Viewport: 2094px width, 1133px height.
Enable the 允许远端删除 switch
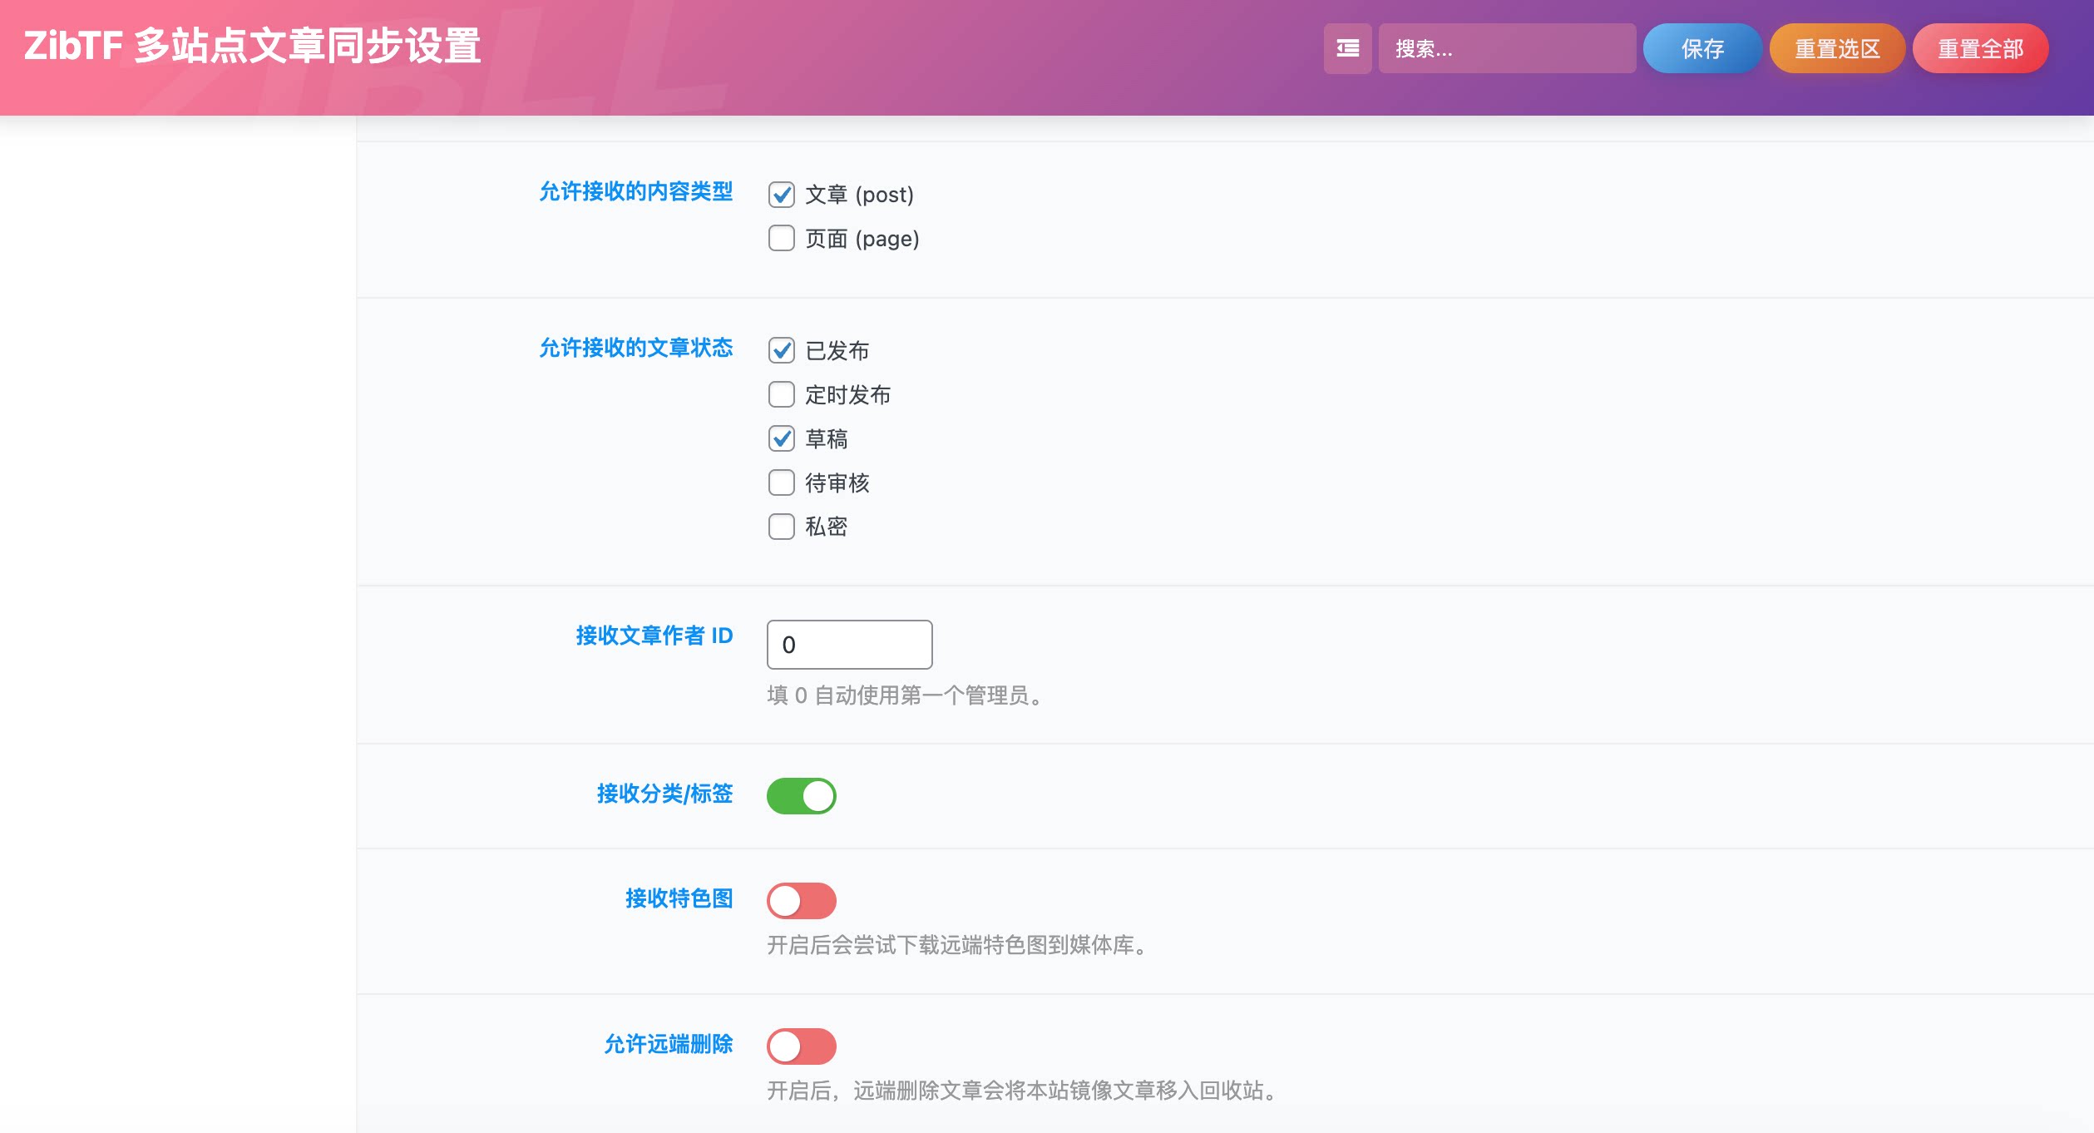tap(802, 1046)
